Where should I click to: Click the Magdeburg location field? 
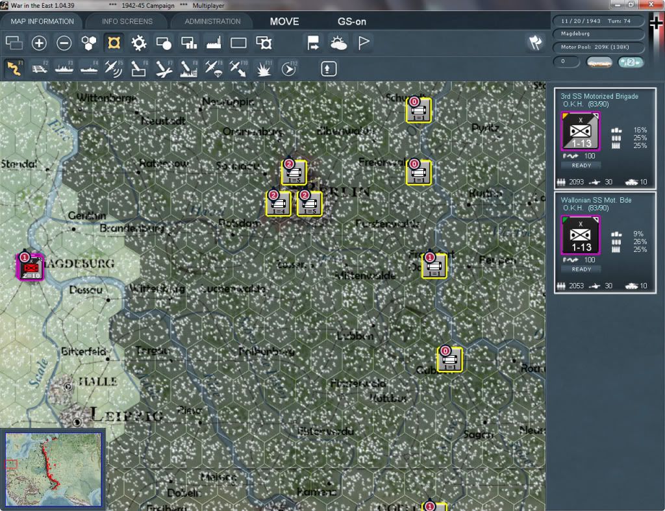[x=598, y=34]
